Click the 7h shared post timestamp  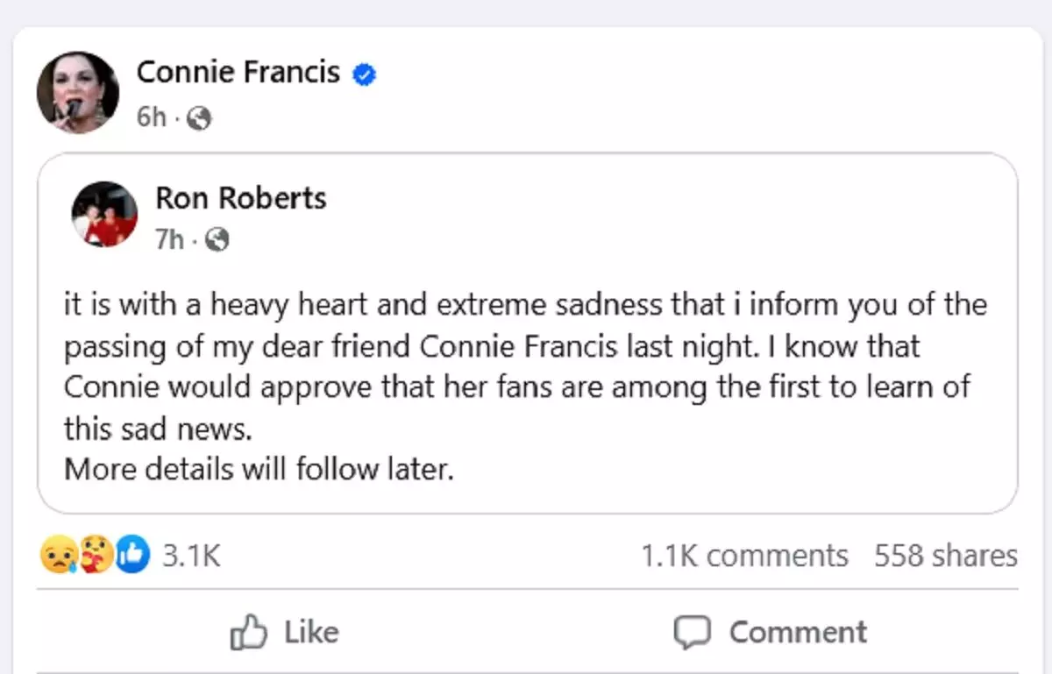[169, 239]
